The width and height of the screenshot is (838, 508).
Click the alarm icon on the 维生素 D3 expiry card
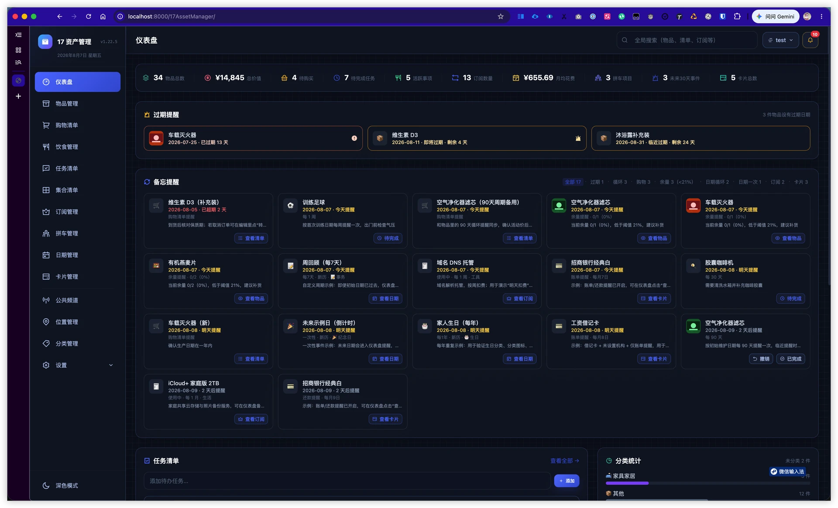click(578, 138)
